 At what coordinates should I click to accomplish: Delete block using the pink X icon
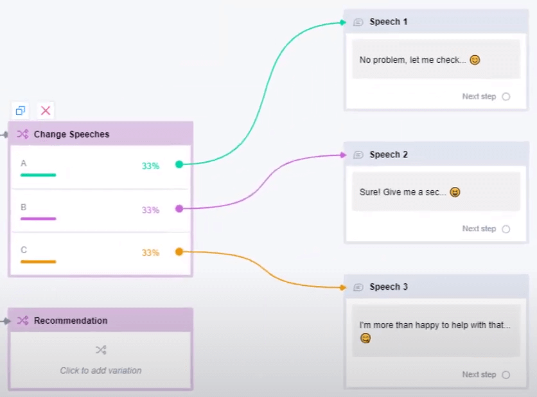(x=46, y=110)
